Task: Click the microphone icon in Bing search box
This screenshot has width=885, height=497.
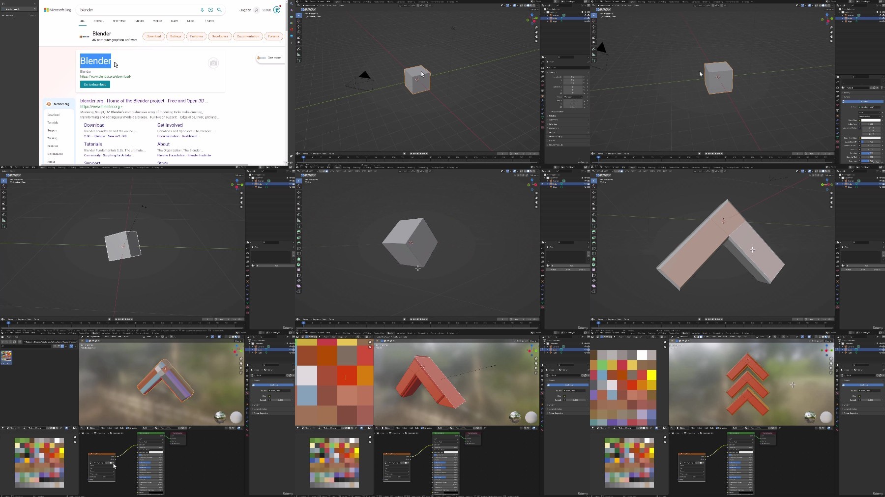Action: (202, 10)
